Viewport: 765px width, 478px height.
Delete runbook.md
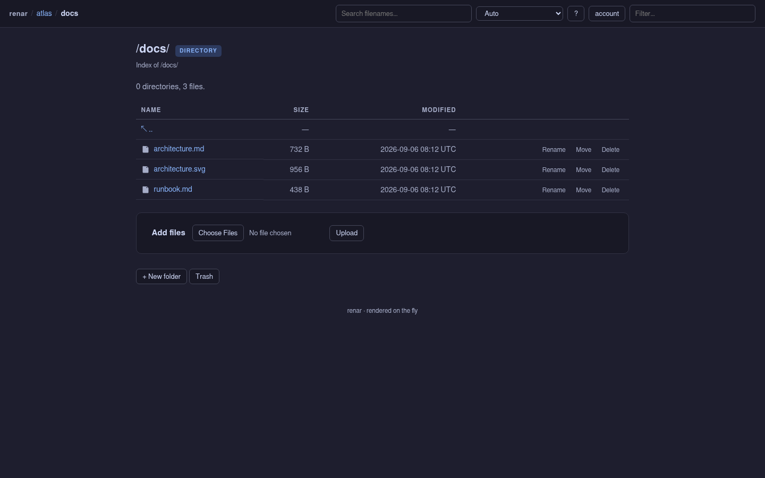(x=610, y=190)
